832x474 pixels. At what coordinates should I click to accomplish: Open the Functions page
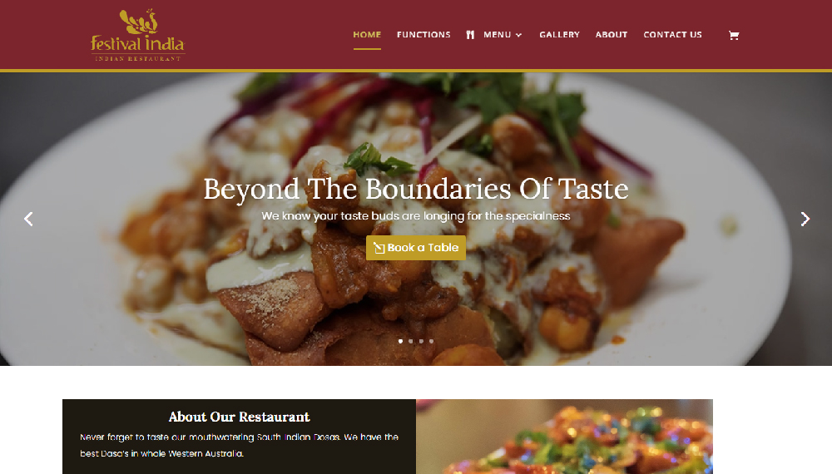423,34
